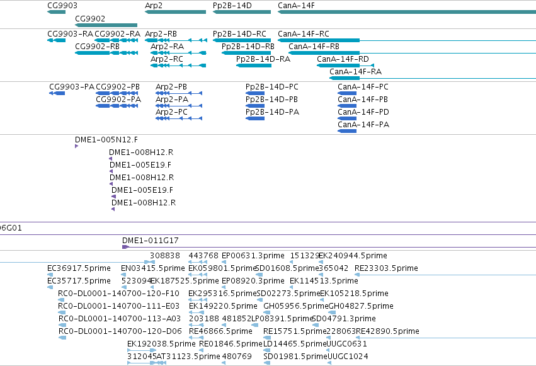Screen dimensions: 536x366
Task: Select the EK187525.5prime EST label
Action: [x=185, y=281]
